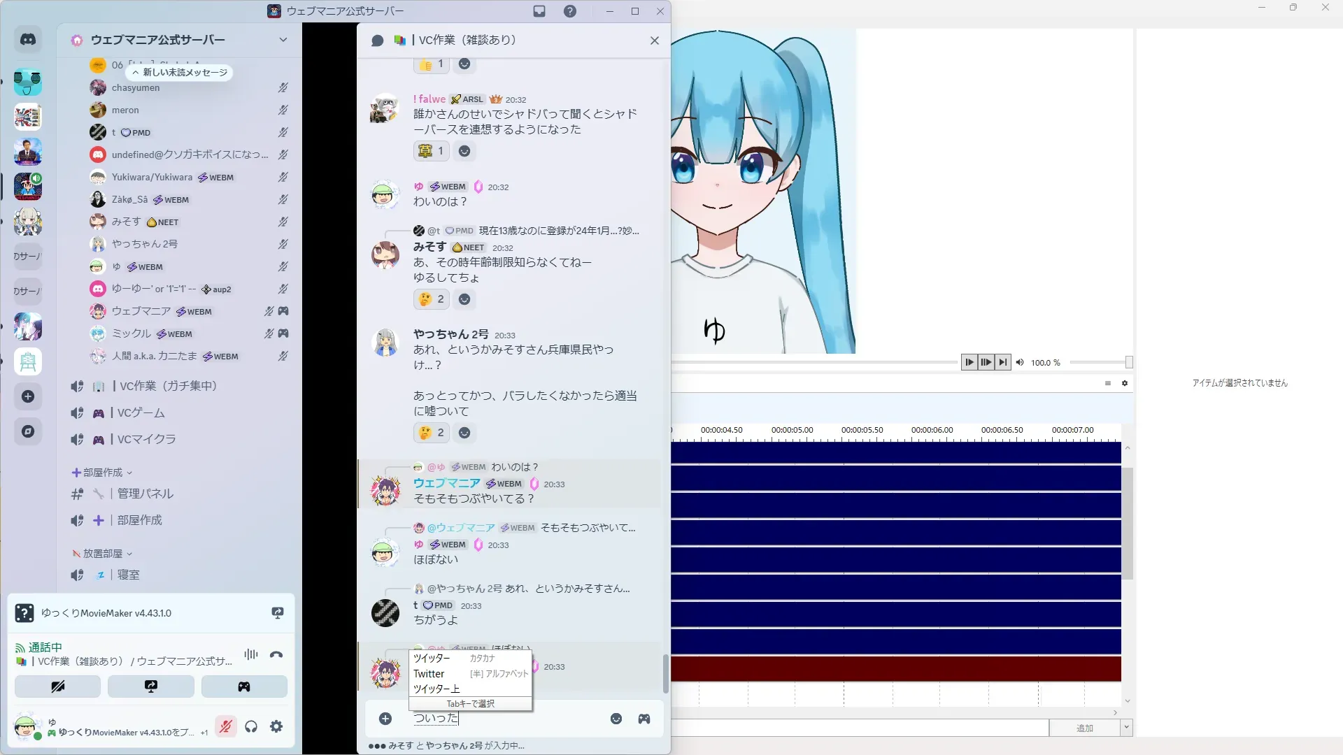Toggle headphone deafen
The width and height of the screenshot is (1343, 755).
[251, 727]
